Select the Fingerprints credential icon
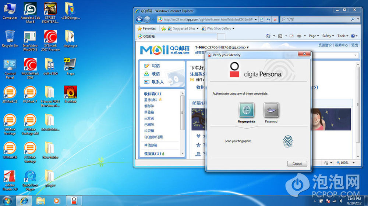The height and width of the screenshot is (206, 368). 247,110
